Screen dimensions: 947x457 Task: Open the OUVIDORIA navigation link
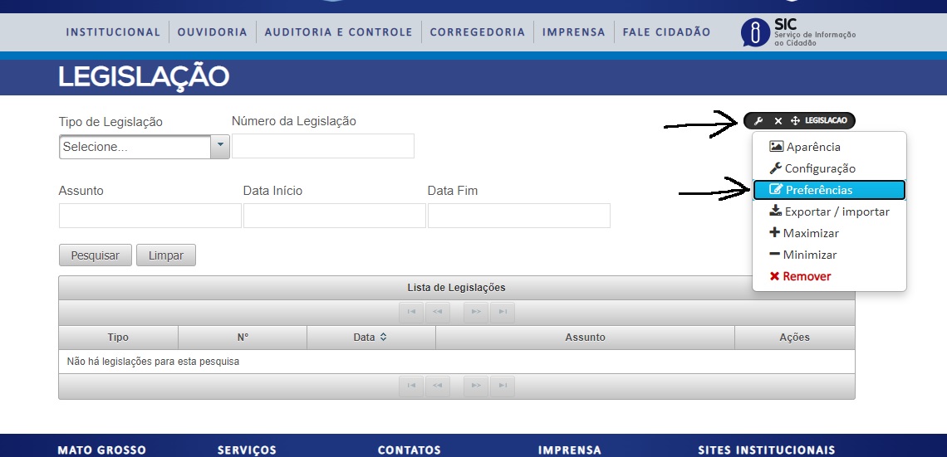pyautogui.click(x=213, y=32)
